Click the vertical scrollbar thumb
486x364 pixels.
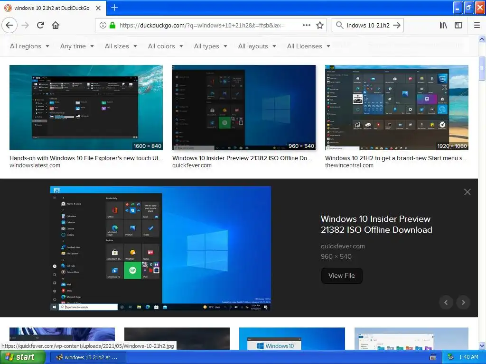(482, 68)
